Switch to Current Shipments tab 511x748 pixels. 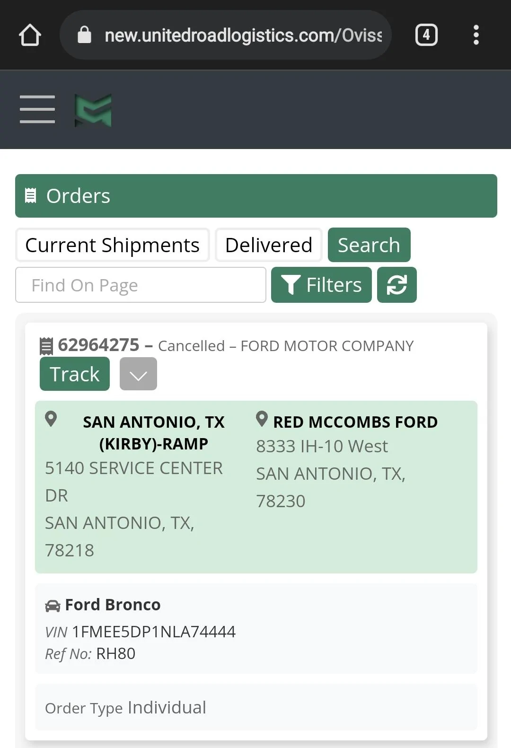(x=113, y=245)
